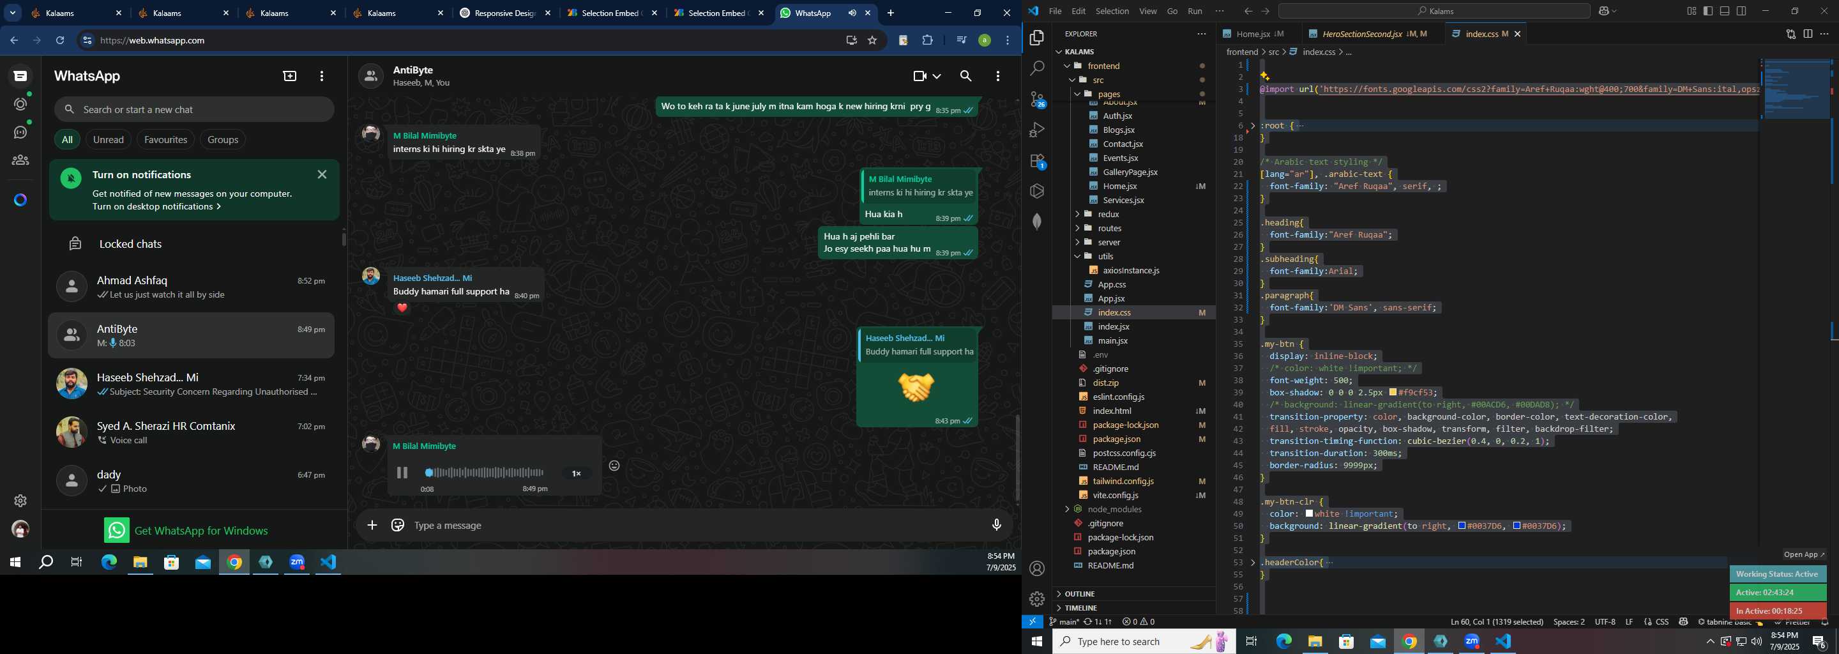Switch to Home.jsx editor tab
This screenshot has height=654, width=1839.
point(1260,34)
